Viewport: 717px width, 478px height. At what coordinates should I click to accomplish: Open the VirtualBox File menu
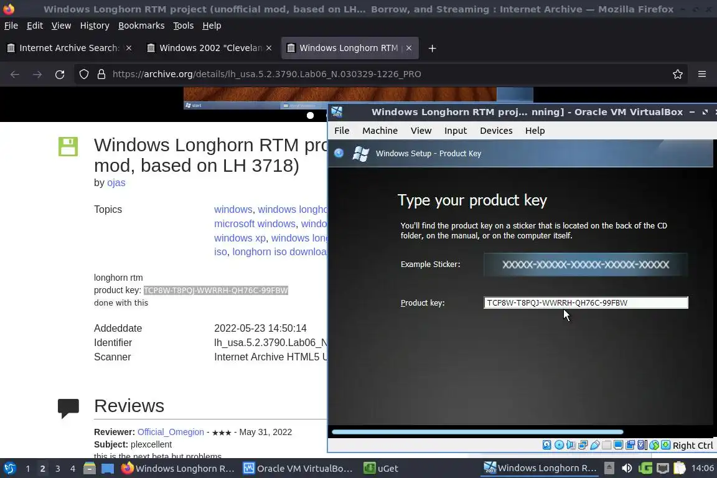[x=342, y=130]
